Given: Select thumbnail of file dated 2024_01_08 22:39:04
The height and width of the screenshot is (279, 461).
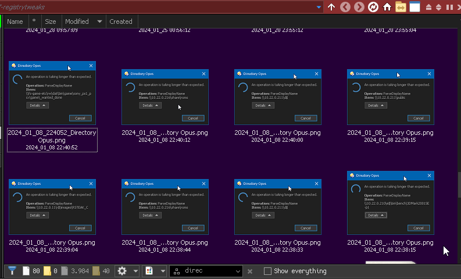Looking at the screenshot, I should (x=52, y=207).
